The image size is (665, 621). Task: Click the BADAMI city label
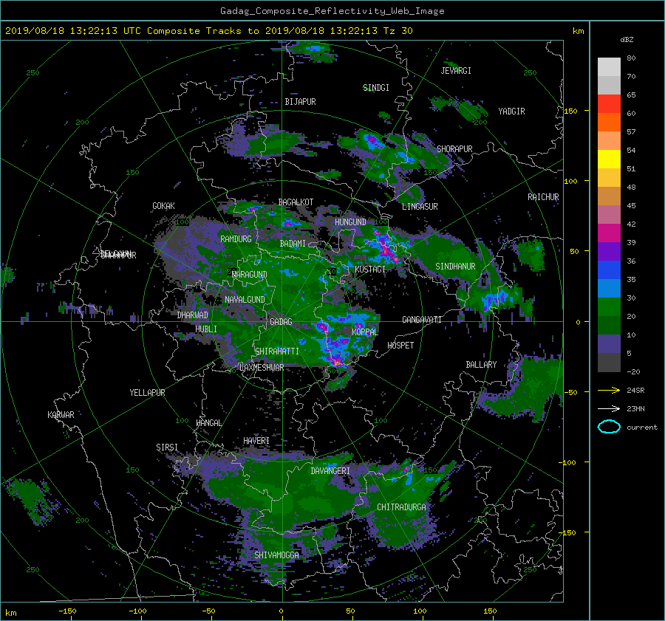tap(293, 244)
